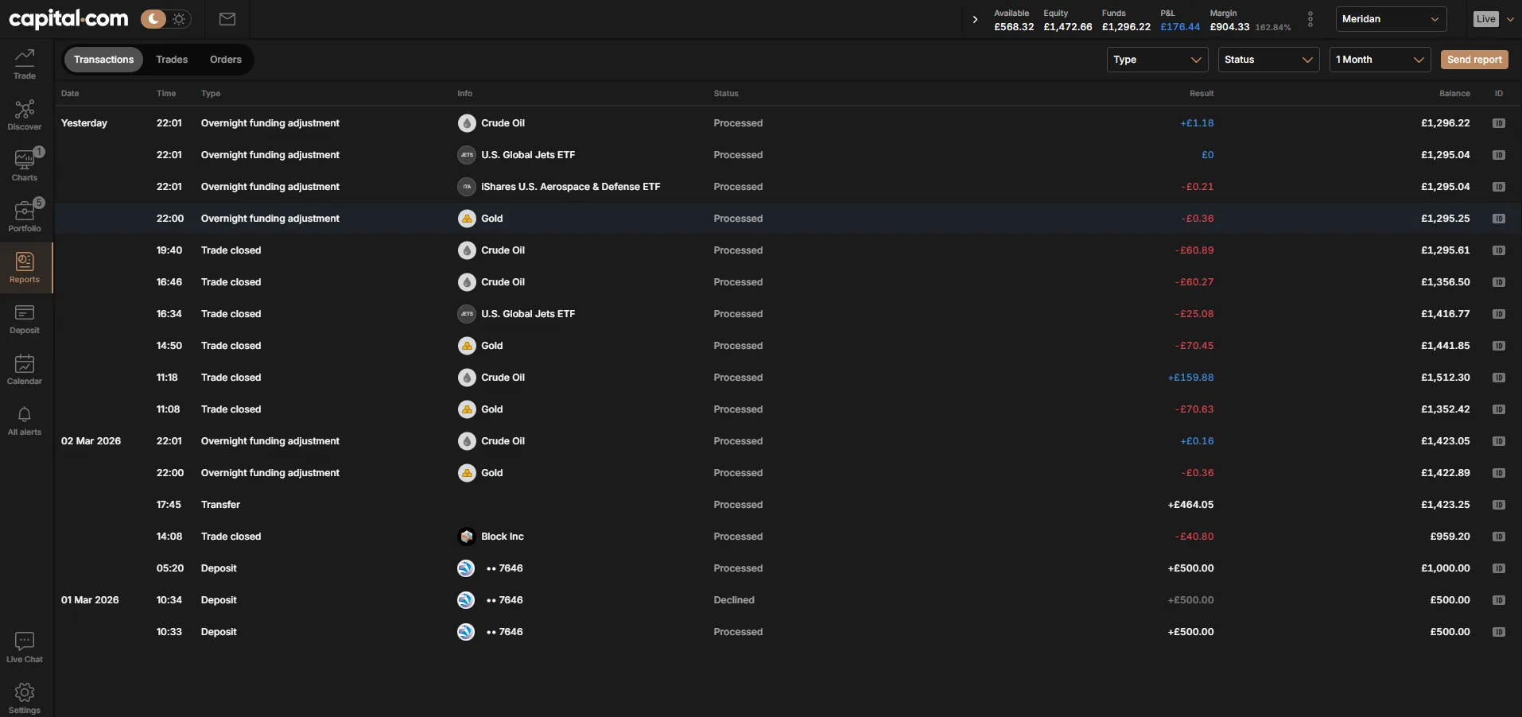Viewport: 1522px width, 717px height.
Task: Toggle the dark/light theme switch
Action: (x=165, y=19)
